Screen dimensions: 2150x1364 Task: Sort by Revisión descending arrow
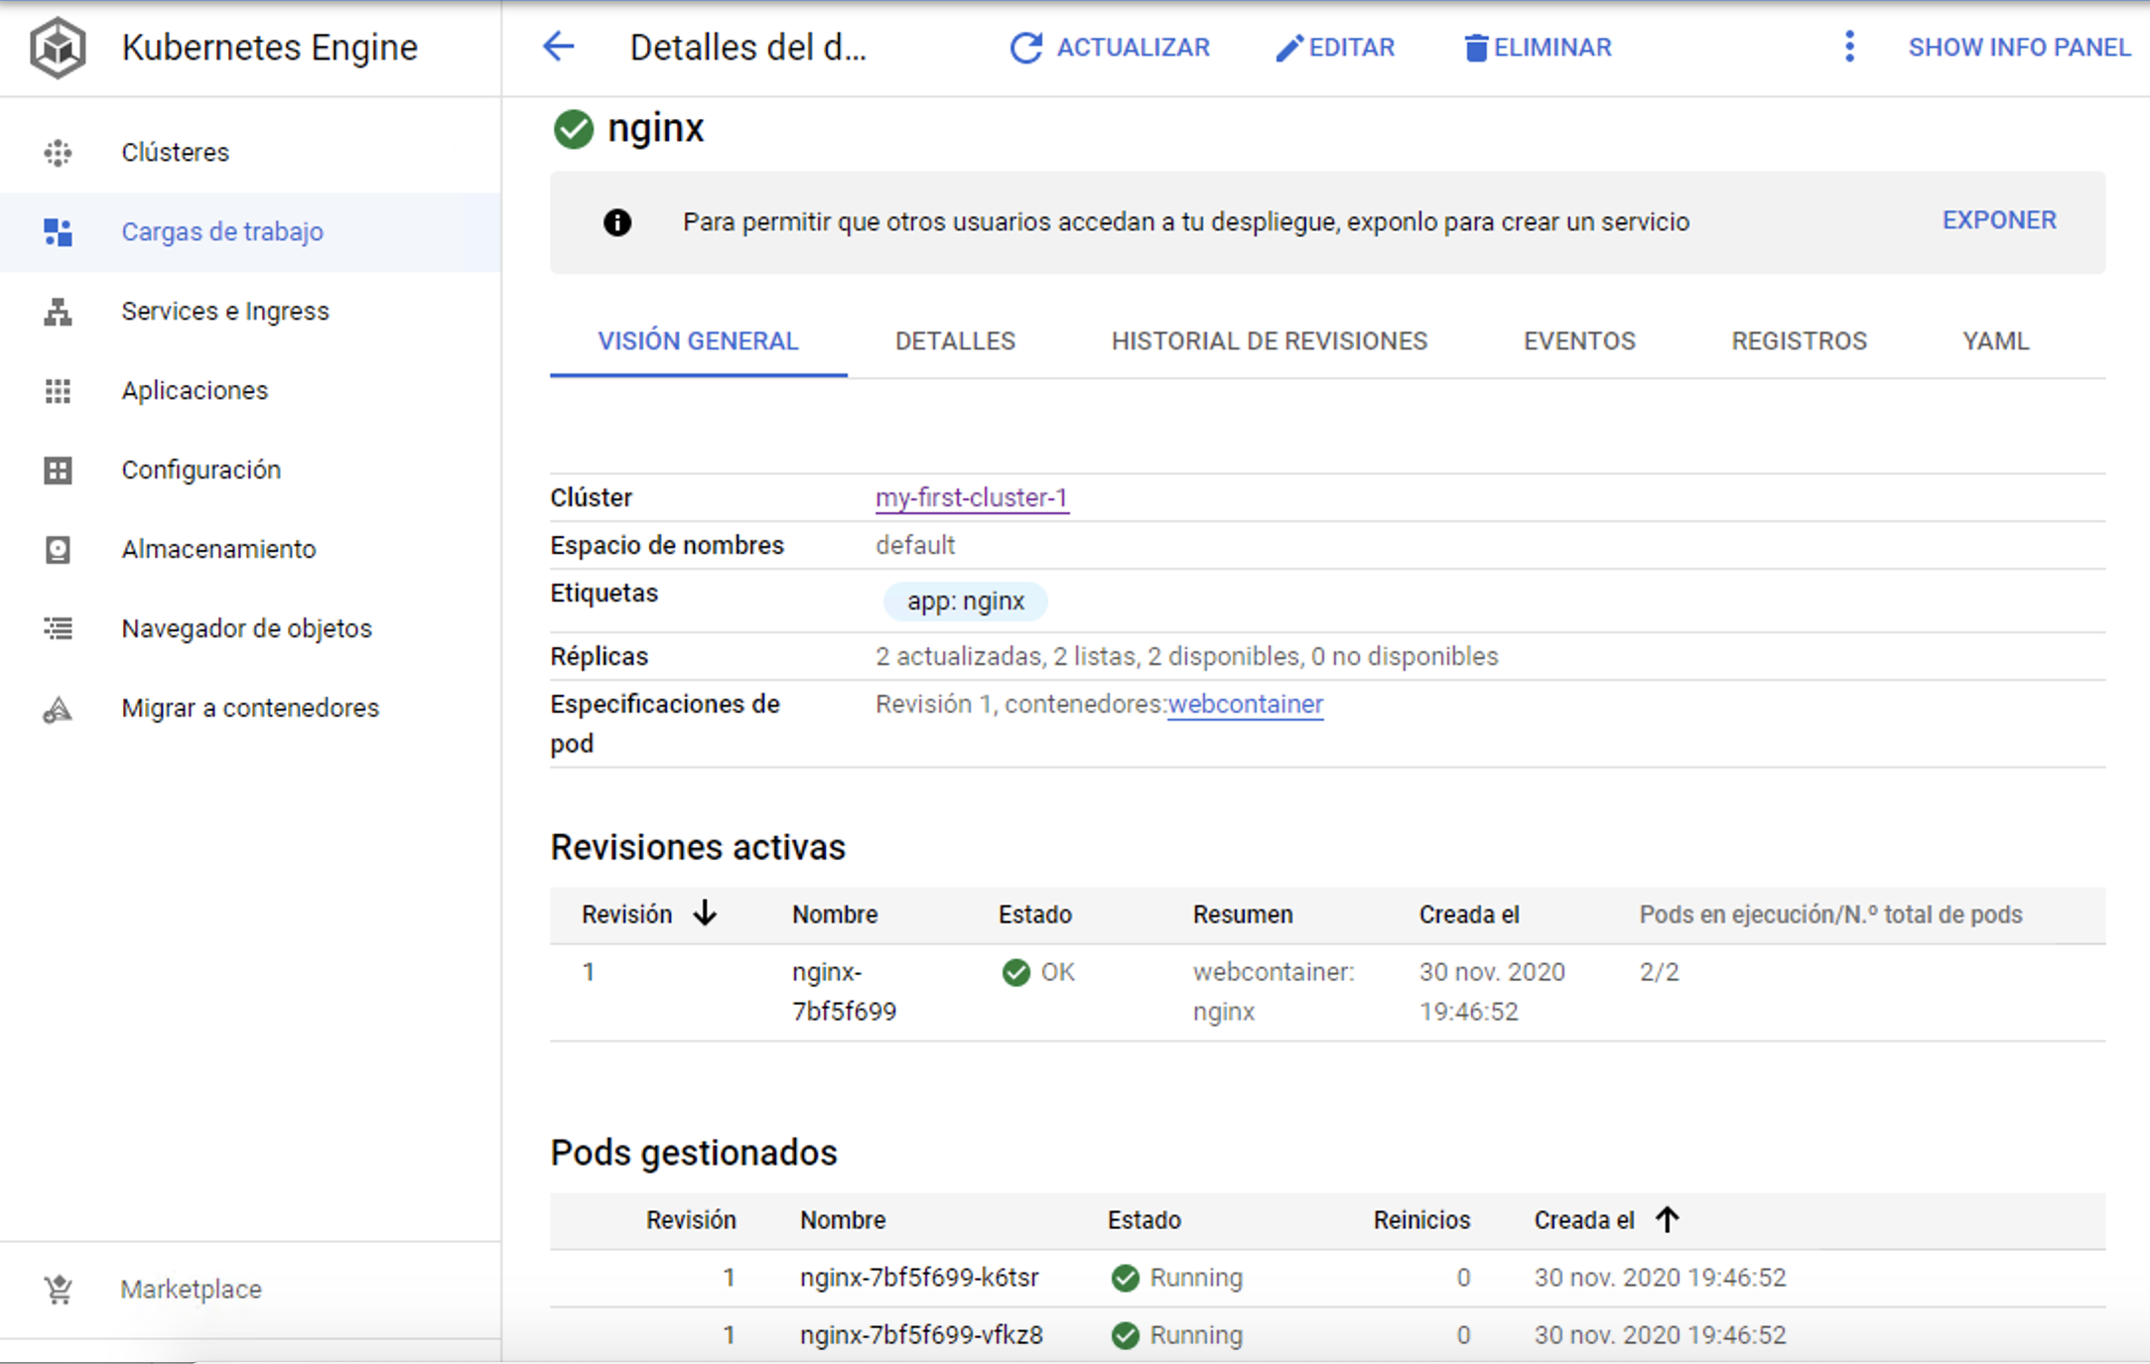(x=705, y=912)
